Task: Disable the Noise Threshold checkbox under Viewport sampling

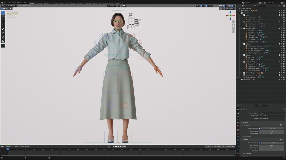Action: 259,128
